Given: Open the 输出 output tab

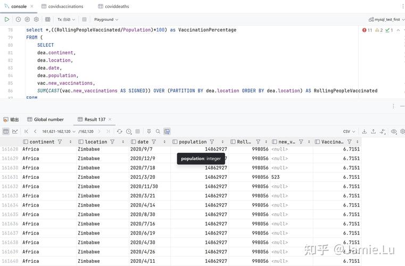Looking at the screenshot, I should tap(11, 120).
